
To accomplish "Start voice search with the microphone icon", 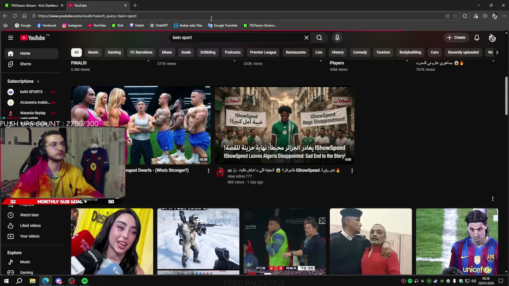I will (x=337, y=38).
